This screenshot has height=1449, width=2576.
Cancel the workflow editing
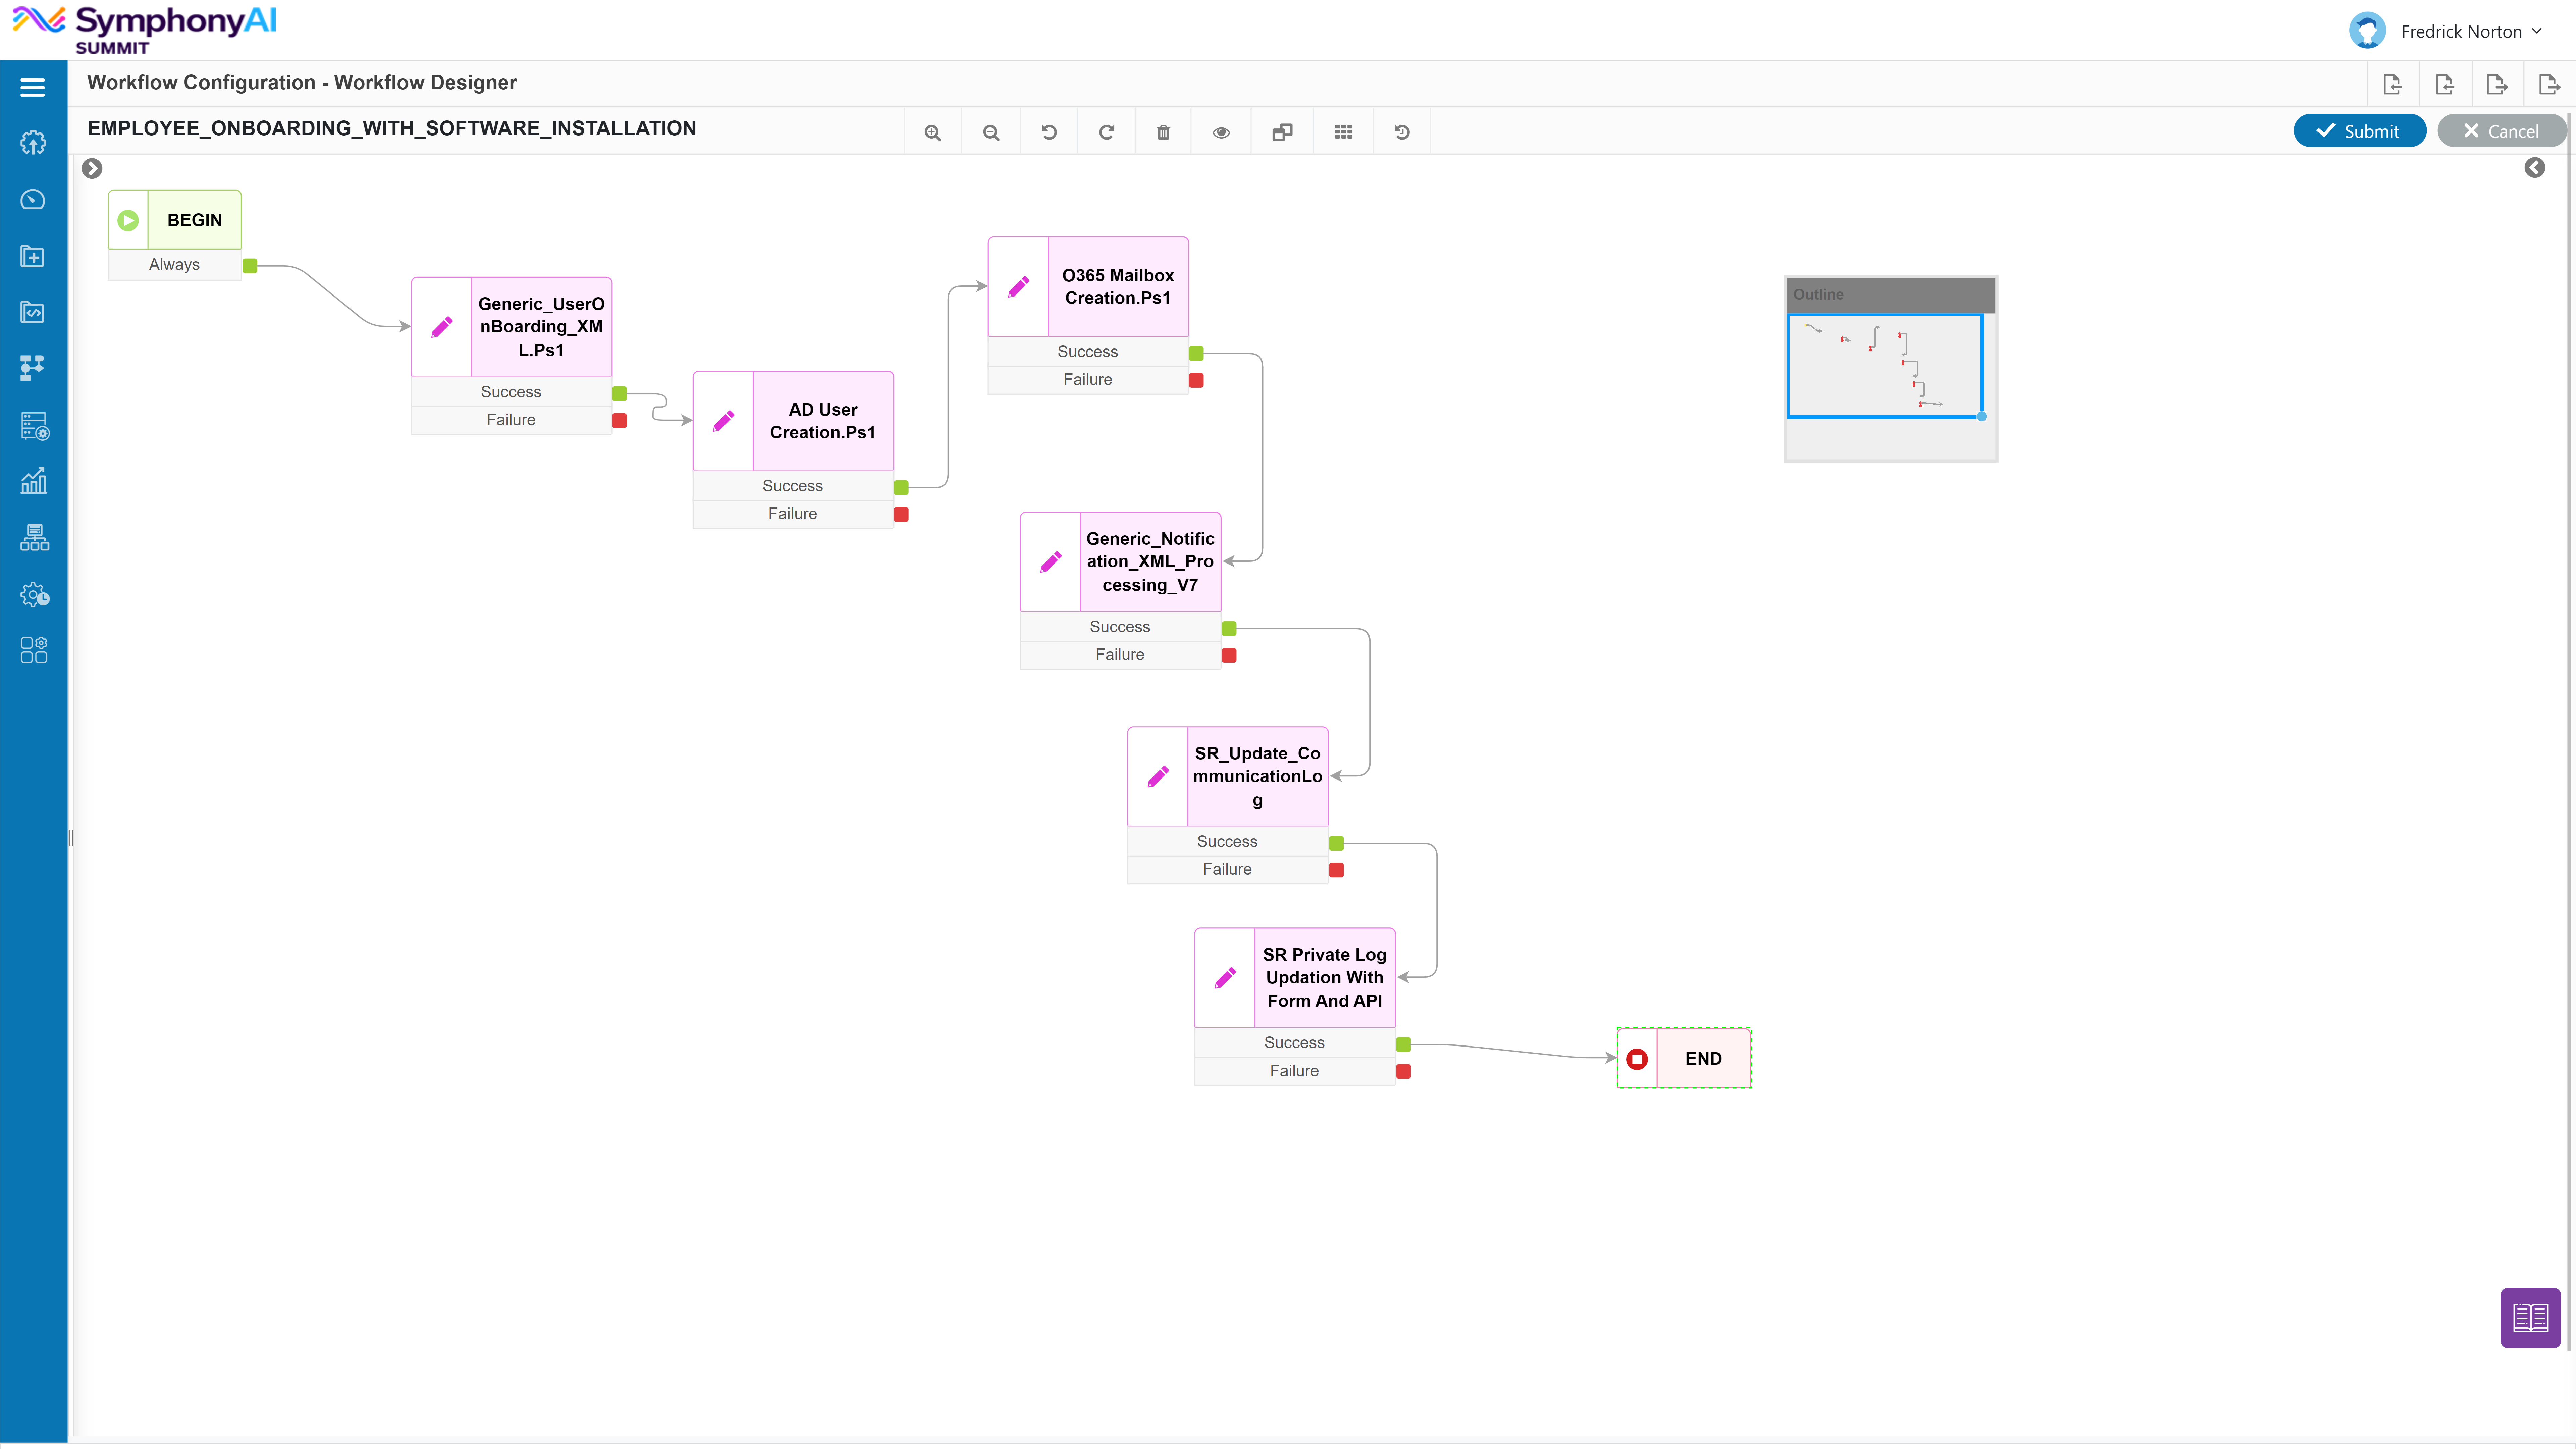[2501, 131]
